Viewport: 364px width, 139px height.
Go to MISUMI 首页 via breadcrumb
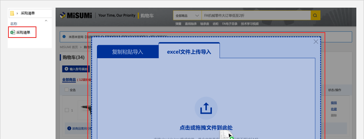(x=69, y=47)
